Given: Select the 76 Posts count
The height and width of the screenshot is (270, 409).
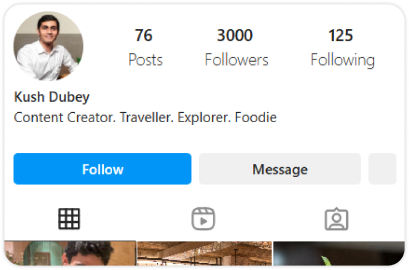Looking at the screenshot, I should pyautogui.click(x=145, y=47).
